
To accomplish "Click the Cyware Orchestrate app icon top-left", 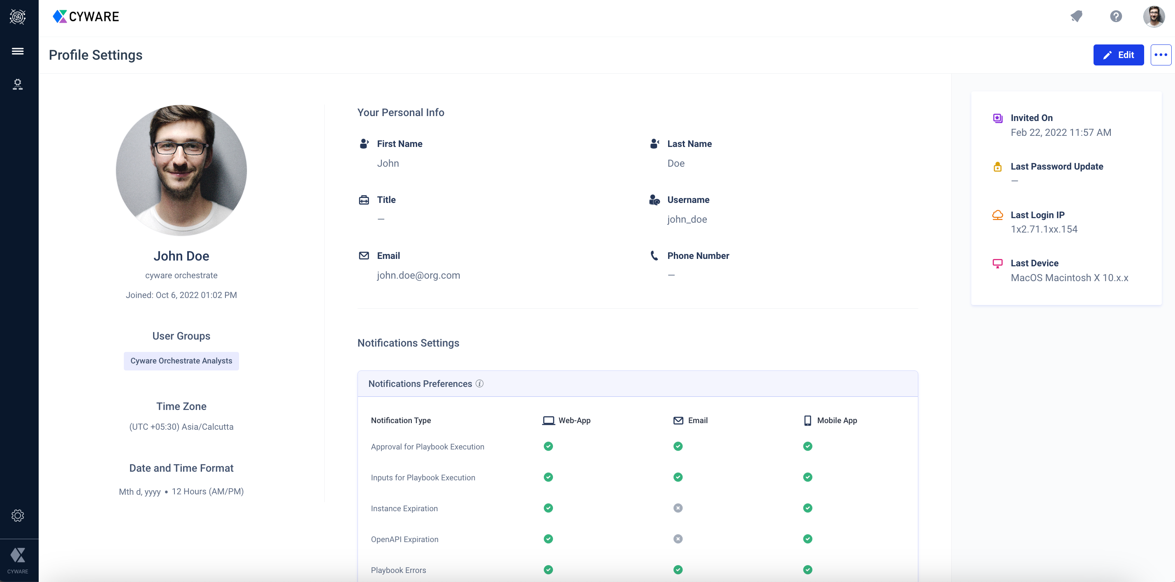I will [x=17, y=17].
